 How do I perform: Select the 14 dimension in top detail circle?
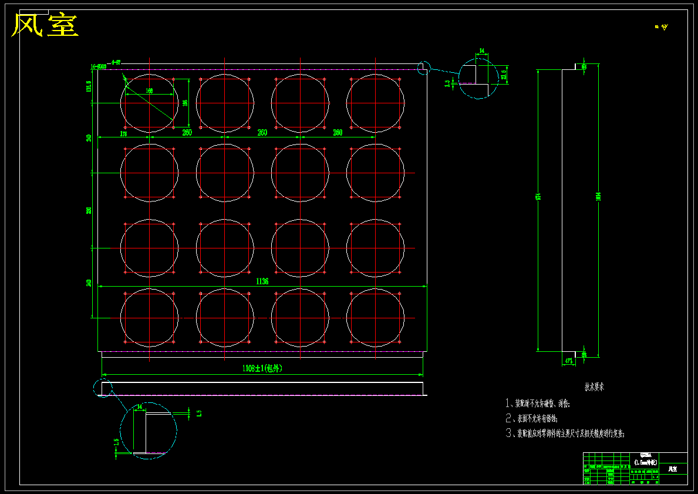tap(481, 51)
